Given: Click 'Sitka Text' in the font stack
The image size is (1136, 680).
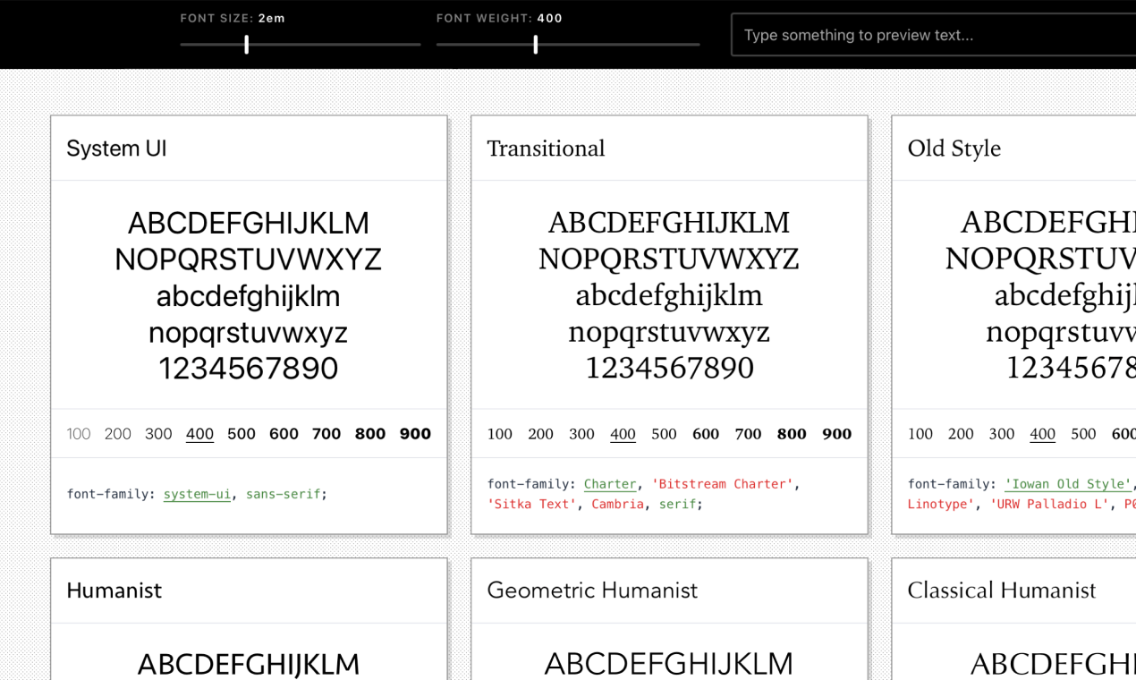Looking at the screenshot, I should 532,504.
